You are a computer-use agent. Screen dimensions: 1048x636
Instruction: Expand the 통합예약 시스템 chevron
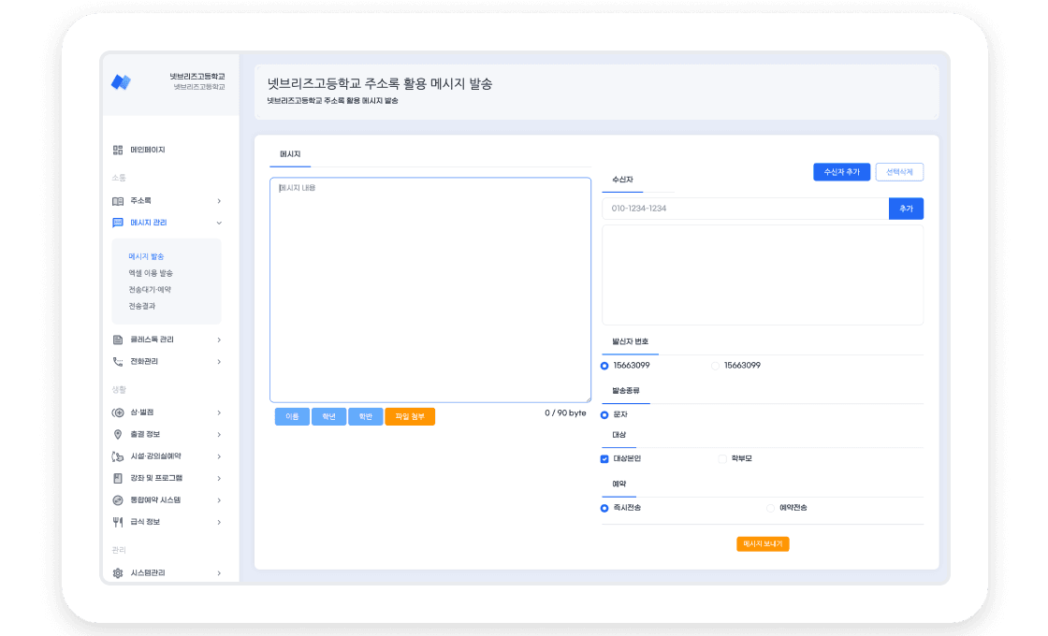219,500
